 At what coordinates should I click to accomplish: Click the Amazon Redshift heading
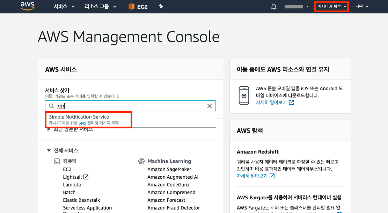[x=258, y=152]
